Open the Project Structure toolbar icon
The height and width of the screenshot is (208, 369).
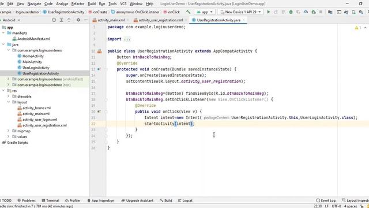pyautogui.click(x=330, y=12)
